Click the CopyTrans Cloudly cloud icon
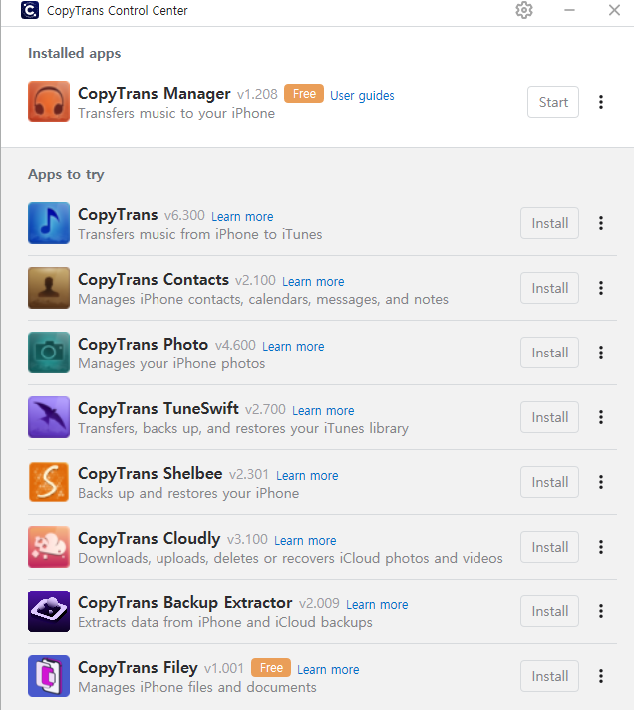 (49, 547)
